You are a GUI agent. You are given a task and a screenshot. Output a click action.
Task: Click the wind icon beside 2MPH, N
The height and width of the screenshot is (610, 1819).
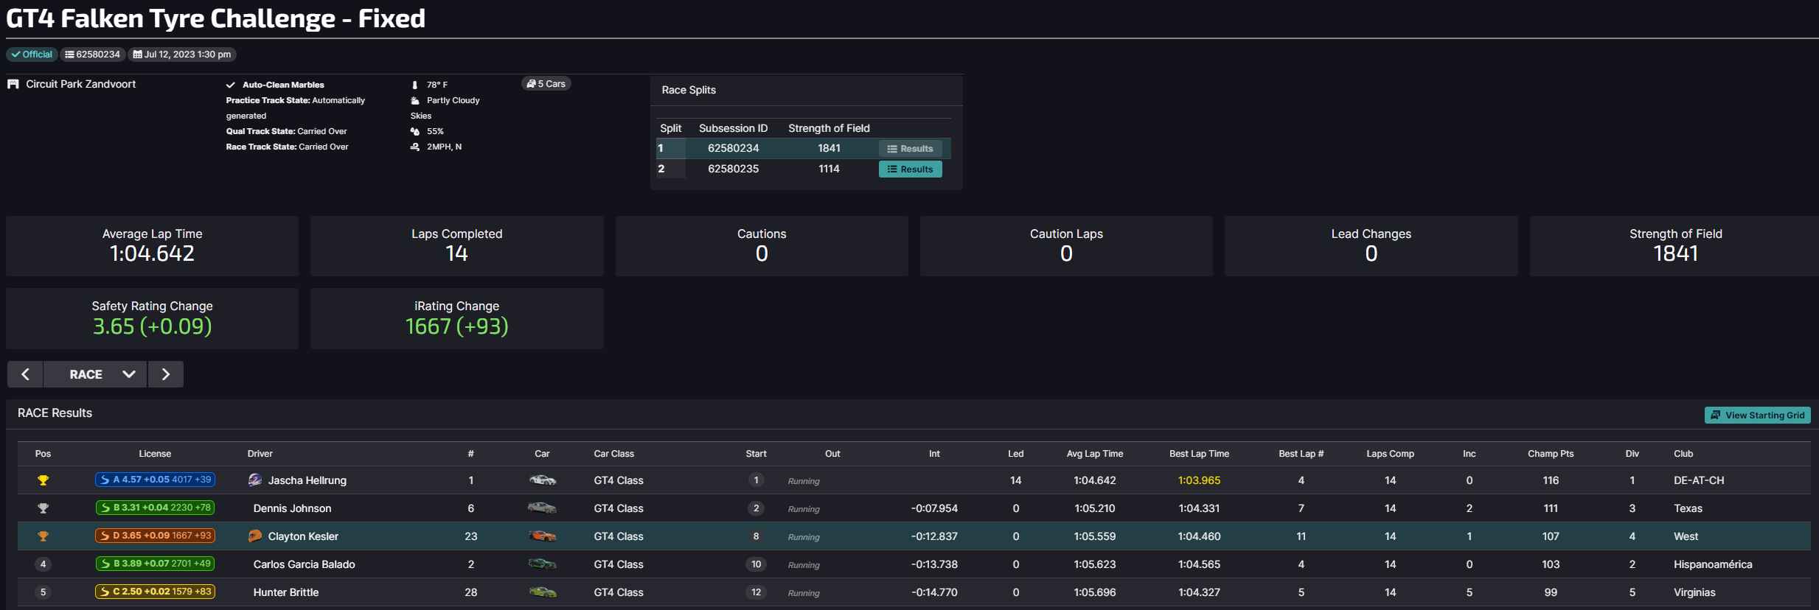pyautogui.click(x=415, y=147)
